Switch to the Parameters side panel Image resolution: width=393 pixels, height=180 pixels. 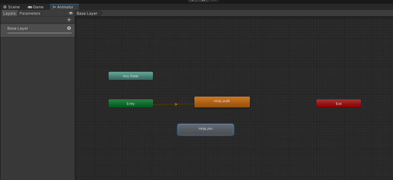click(x=30, y=13)
